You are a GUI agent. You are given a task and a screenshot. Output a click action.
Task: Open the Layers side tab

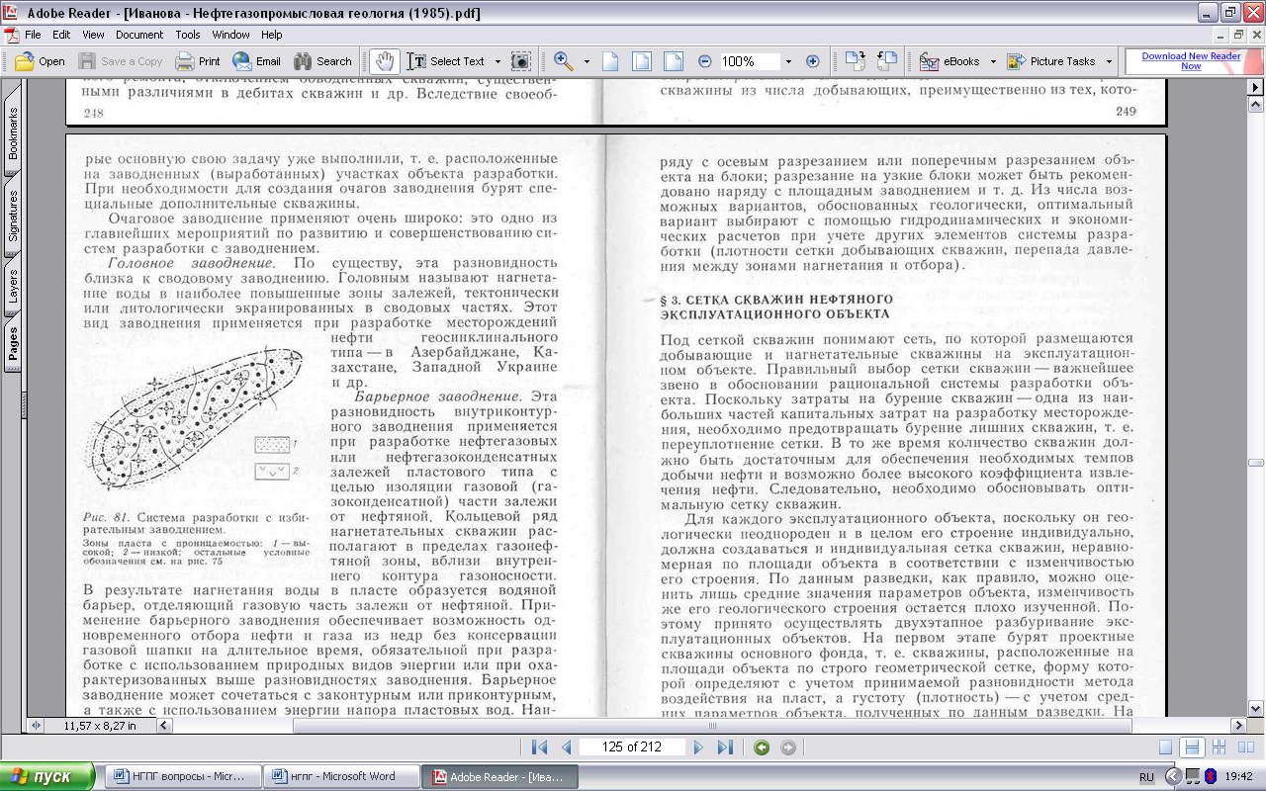click(x=13, y=285)
